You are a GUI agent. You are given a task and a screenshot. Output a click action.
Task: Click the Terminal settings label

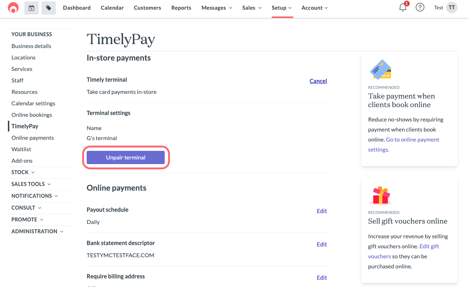(x=108, y=113)
